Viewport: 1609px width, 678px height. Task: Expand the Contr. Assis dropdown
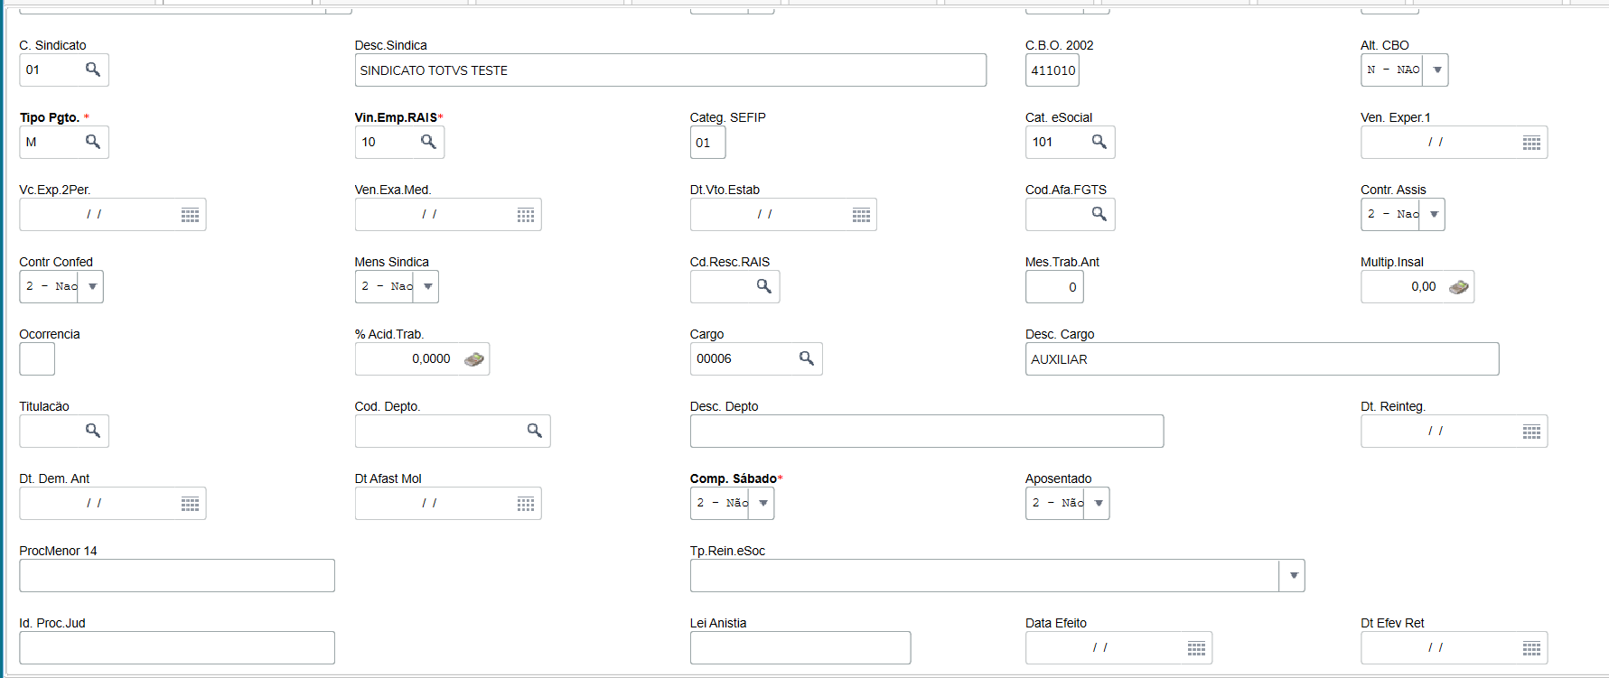pyautogui.click(x=1434, y=214)
